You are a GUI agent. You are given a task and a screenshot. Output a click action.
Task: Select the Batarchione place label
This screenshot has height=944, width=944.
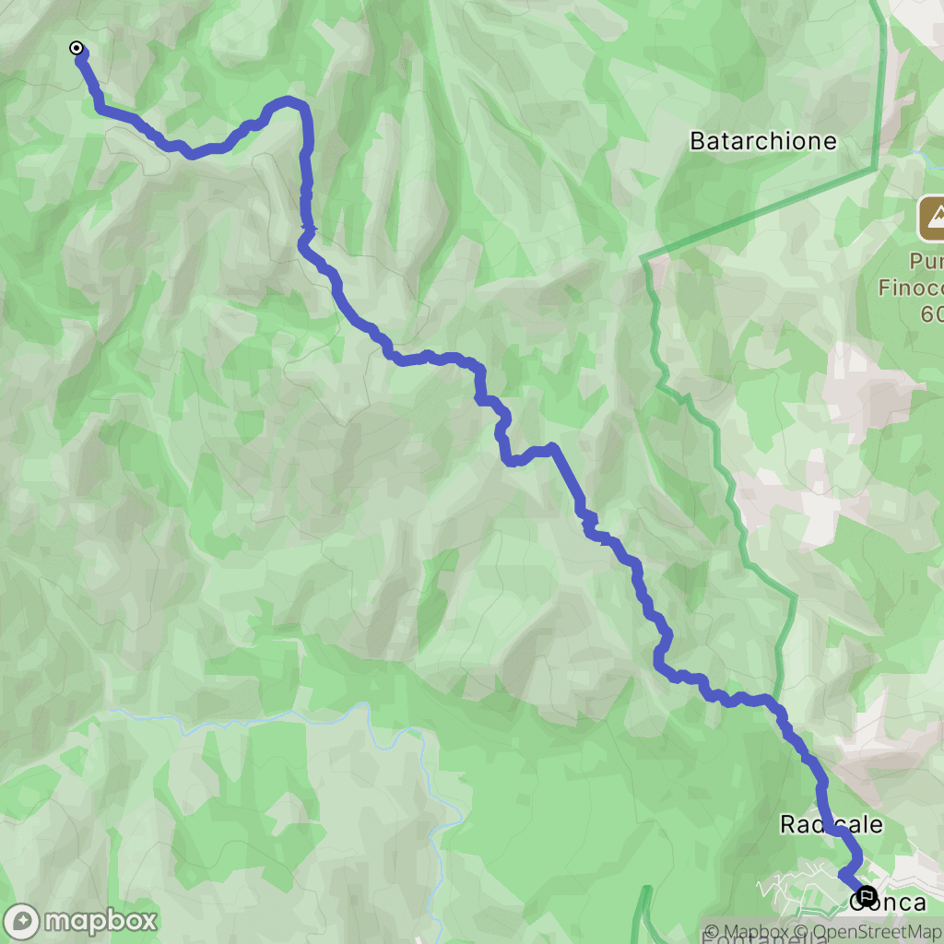pyautogui.click(x=762, y=141)
